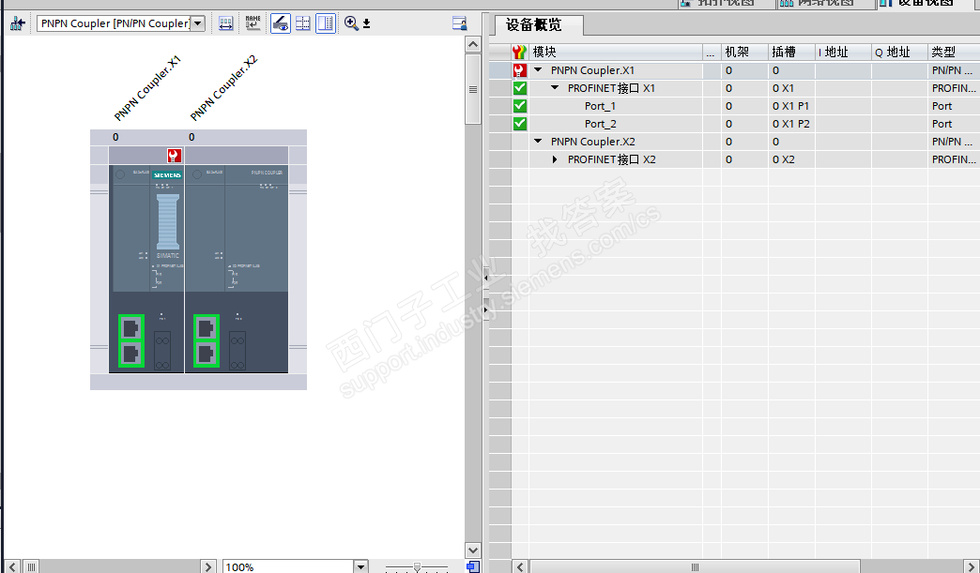Image resolution: width=980 pixels, height=573 pixels.
Task: Click the 插槽 column header
Action: click(x=791, y=52)
